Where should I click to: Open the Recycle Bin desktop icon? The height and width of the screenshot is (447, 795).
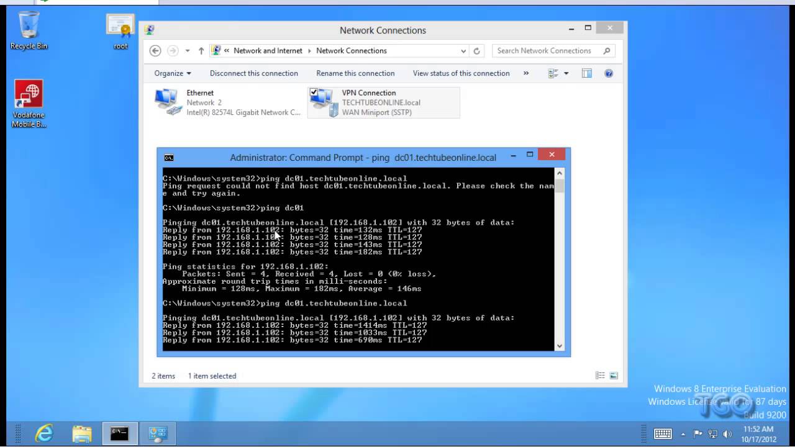point(29,30)
